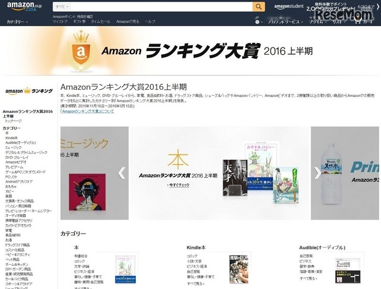
Task: Select 楽器 in the sidebar
Action: pos(8,196)
